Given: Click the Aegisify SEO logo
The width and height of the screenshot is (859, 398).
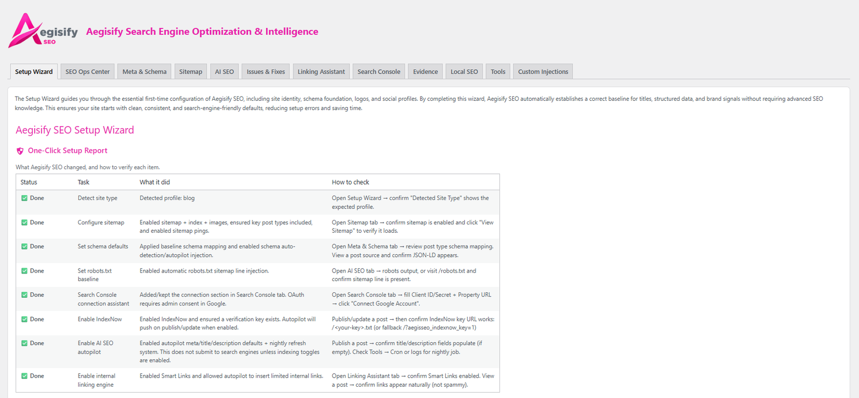Looking at the screenshot, I should [x=43, y=31].
